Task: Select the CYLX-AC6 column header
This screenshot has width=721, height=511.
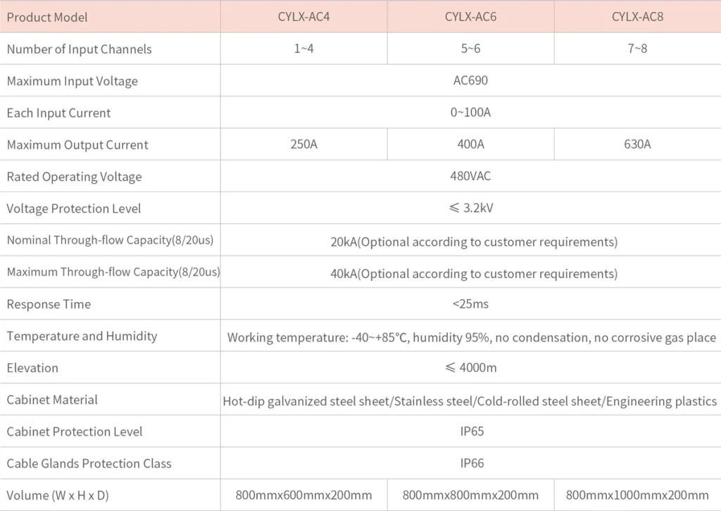Action: [470, 17]
